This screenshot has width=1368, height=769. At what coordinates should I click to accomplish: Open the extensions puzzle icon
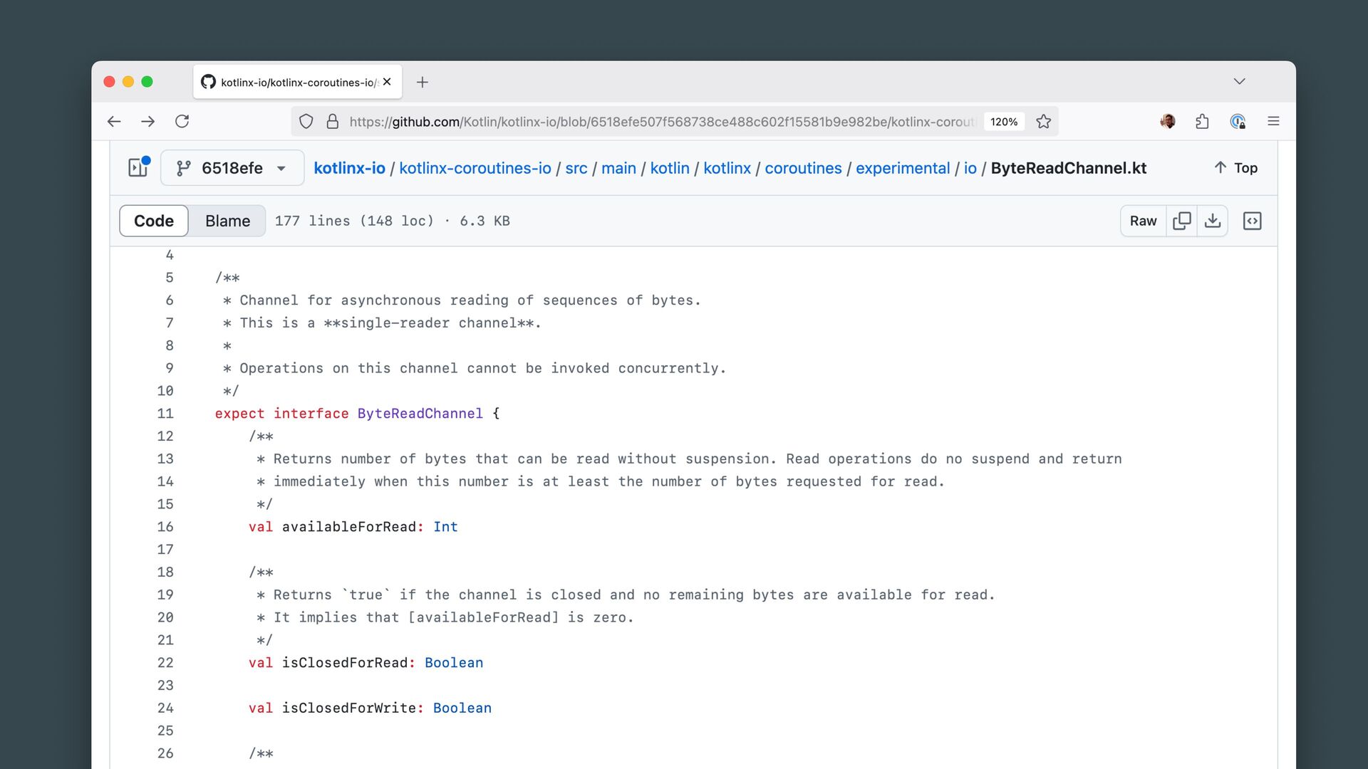(1203, 122)
